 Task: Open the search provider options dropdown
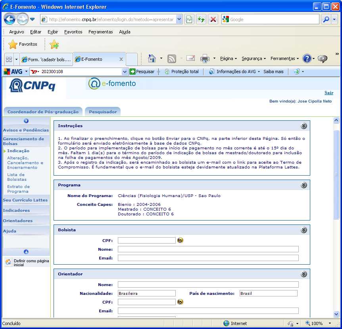coord(334,19)
